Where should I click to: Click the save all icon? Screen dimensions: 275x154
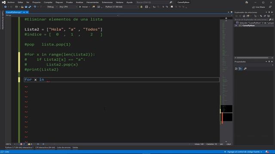pyautogui.click(x=30, y=7)
